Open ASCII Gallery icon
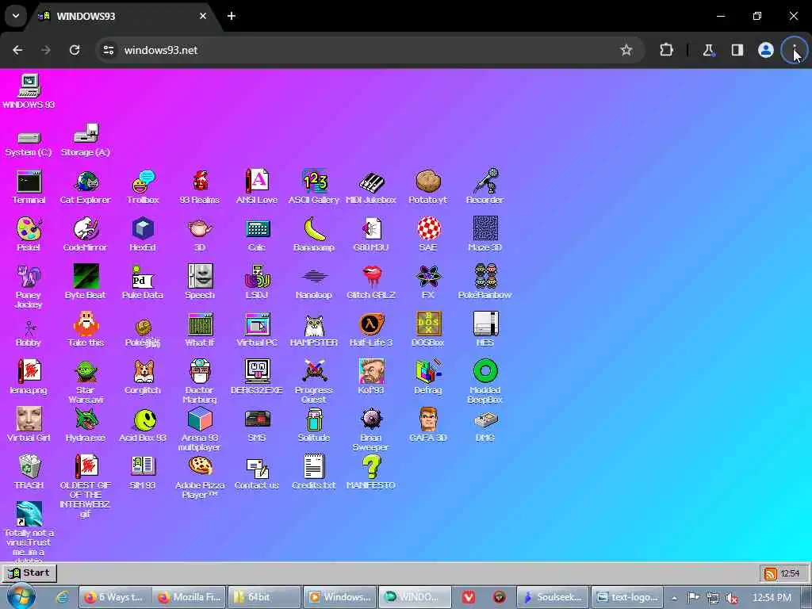 tap(314, 182)
